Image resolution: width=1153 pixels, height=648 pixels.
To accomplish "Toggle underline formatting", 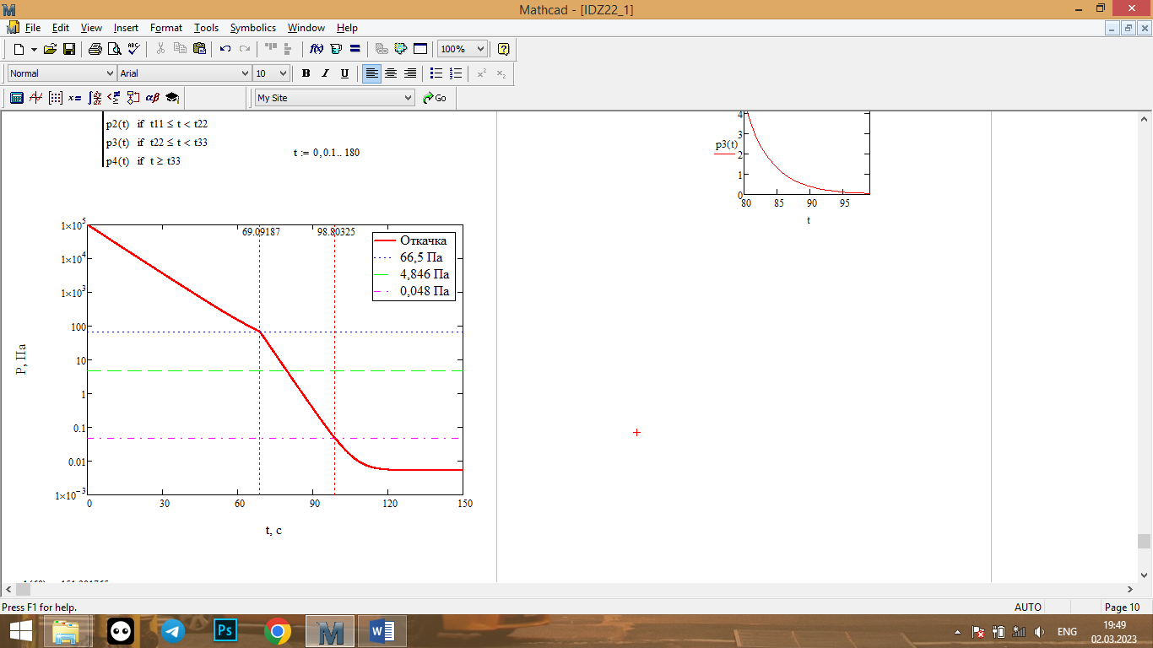I will (x=344, y=73).
